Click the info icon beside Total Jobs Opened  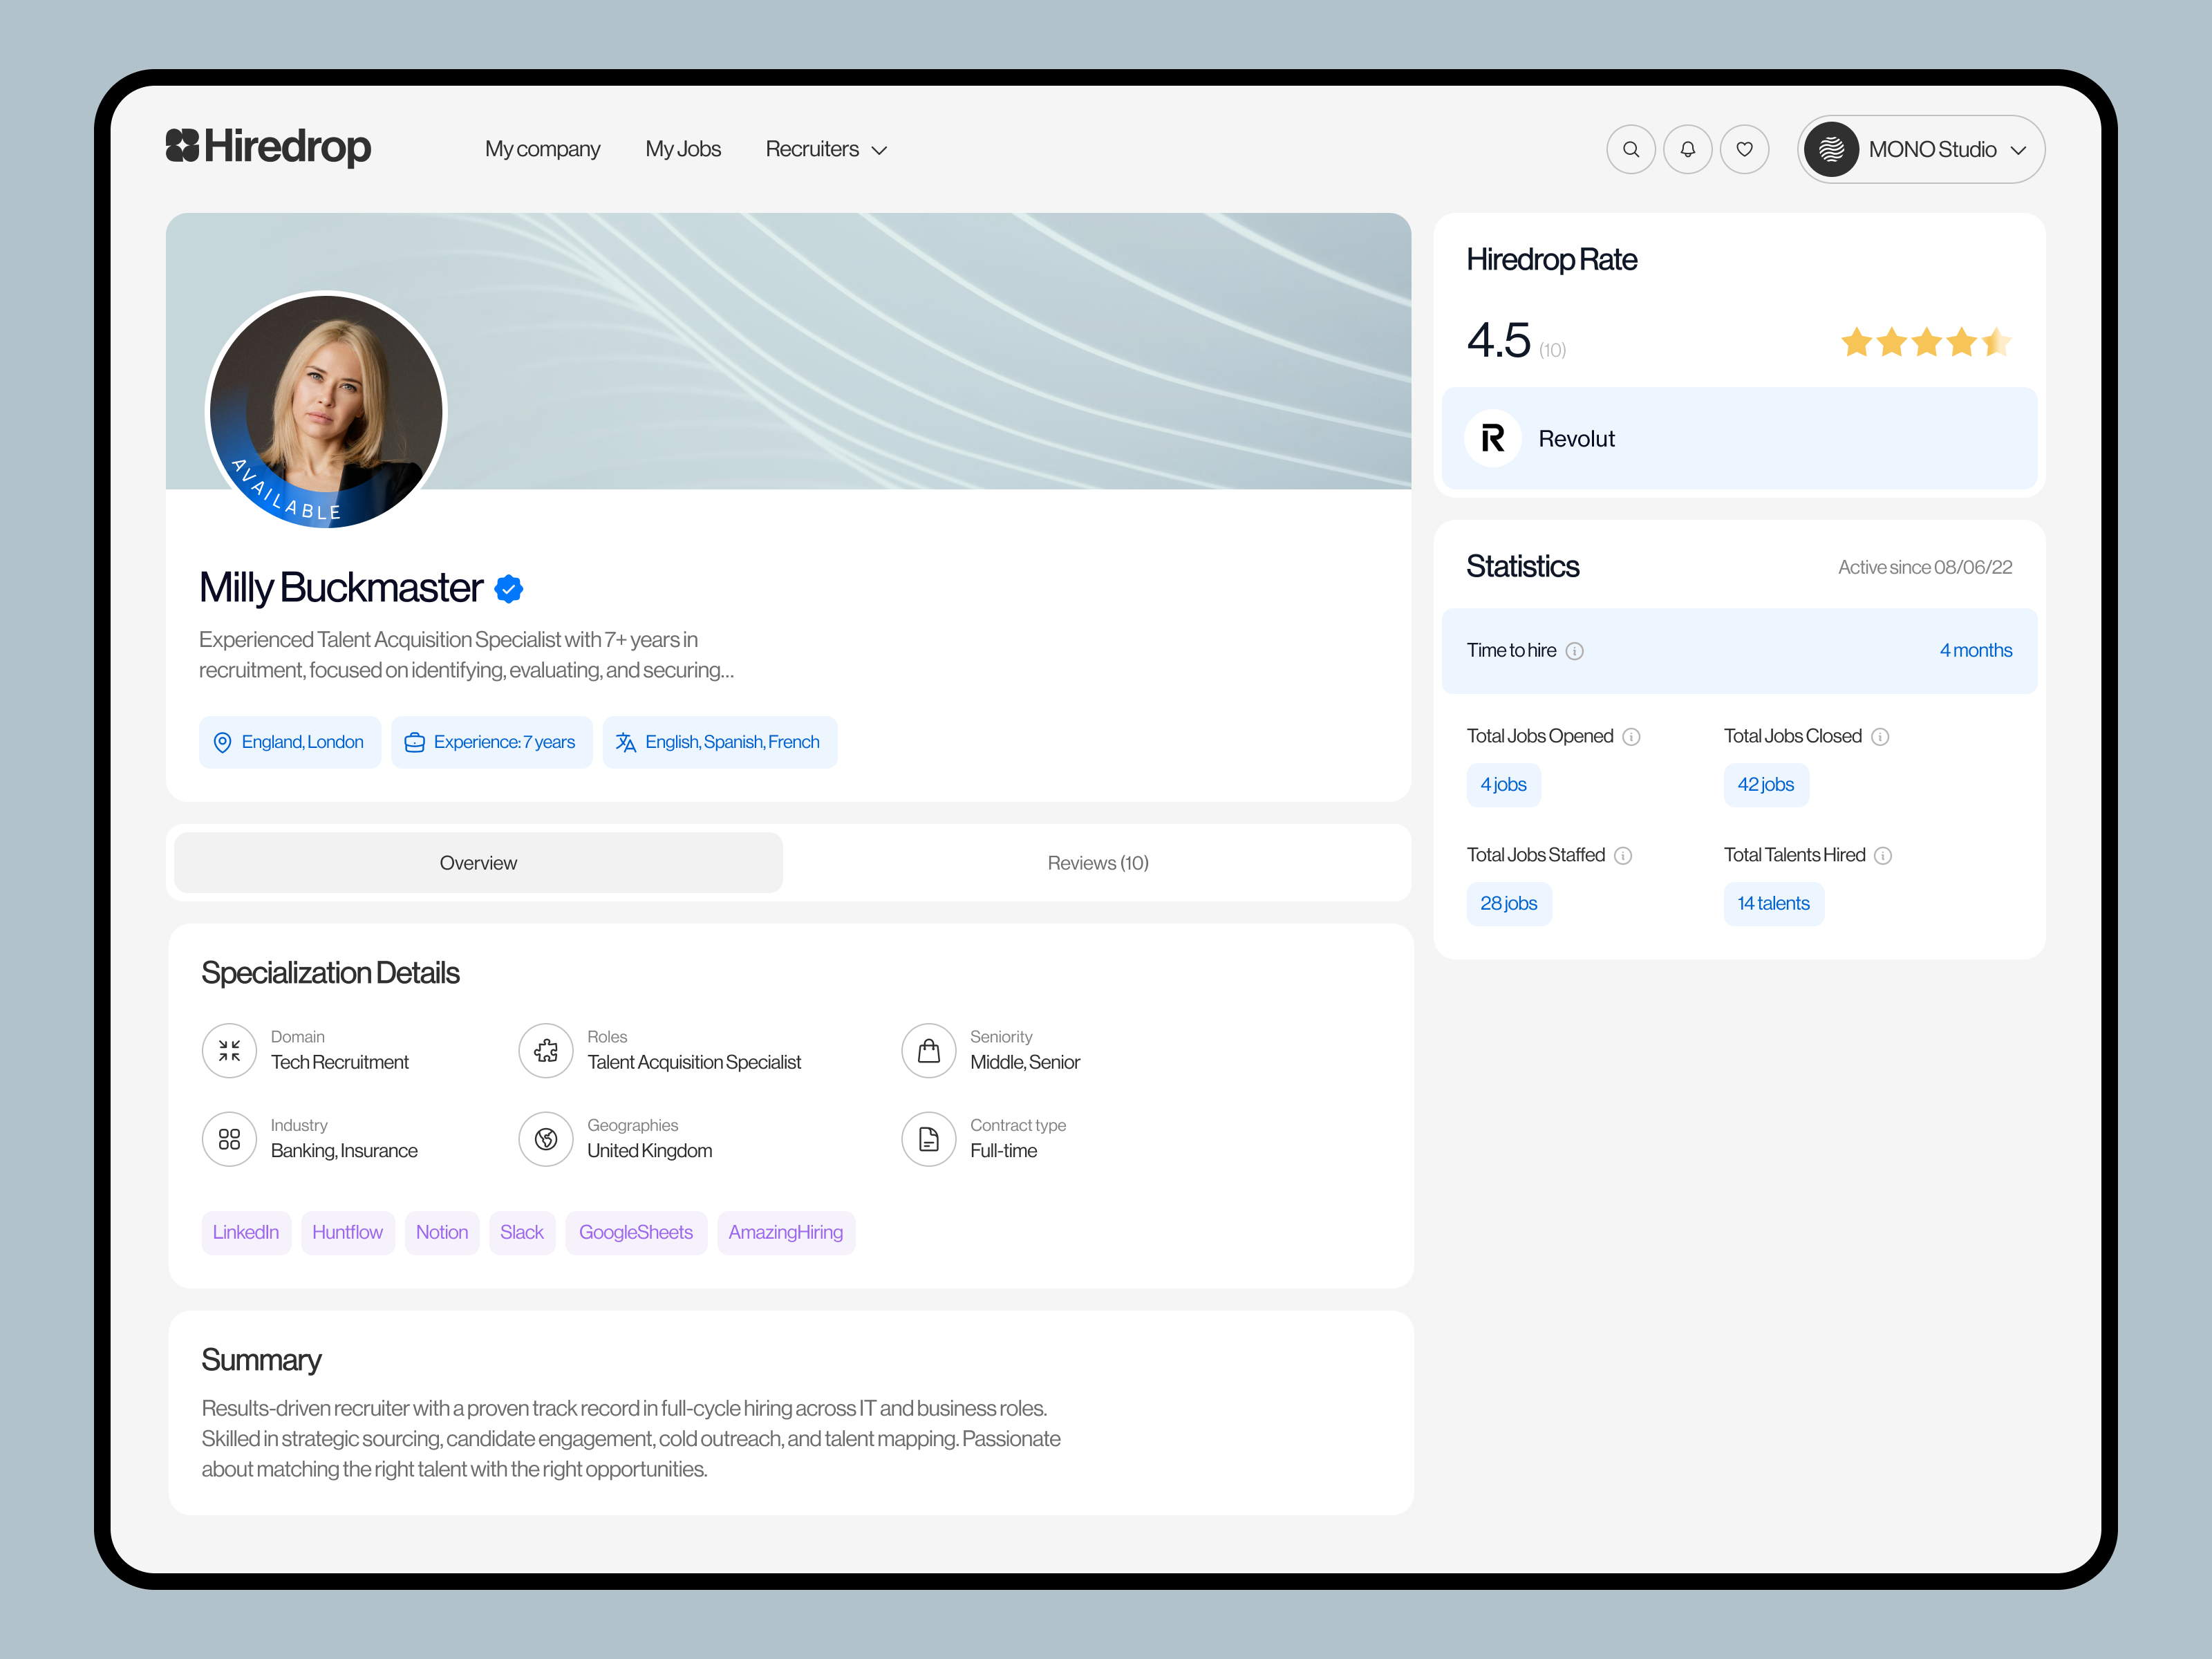(1632, 737)
